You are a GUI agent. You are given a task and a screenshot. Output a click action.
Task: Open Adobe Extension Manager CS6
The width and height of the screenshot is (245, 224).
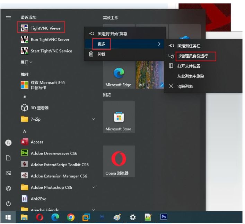54,176
